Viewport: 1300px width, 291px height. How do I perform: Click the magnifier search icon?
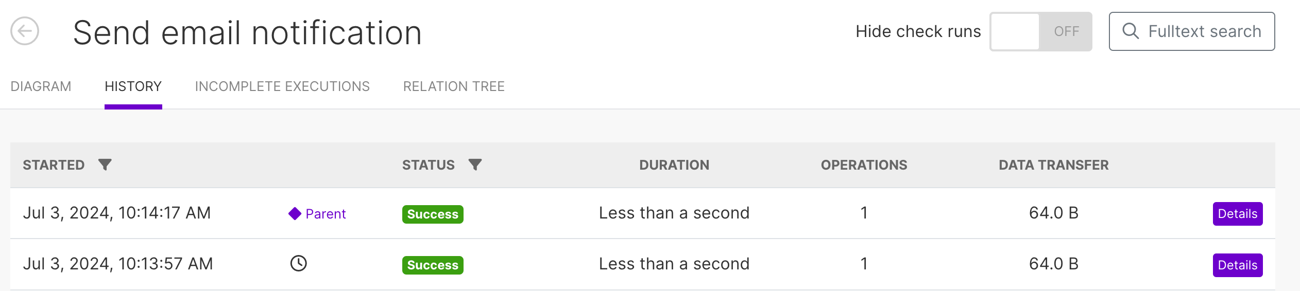pos(1130,31)
